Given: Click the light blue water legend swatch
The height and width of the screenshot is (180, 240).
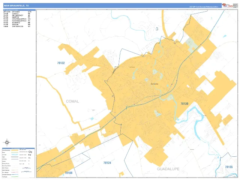Looking at the screenshot, I should (x=15, y=154).
